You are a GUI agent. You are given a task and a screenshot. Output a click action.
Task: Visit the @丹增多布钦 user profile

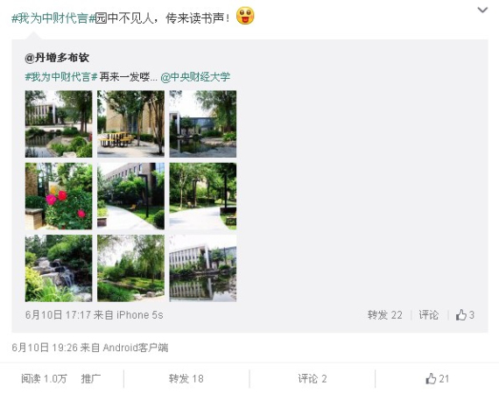57,58
